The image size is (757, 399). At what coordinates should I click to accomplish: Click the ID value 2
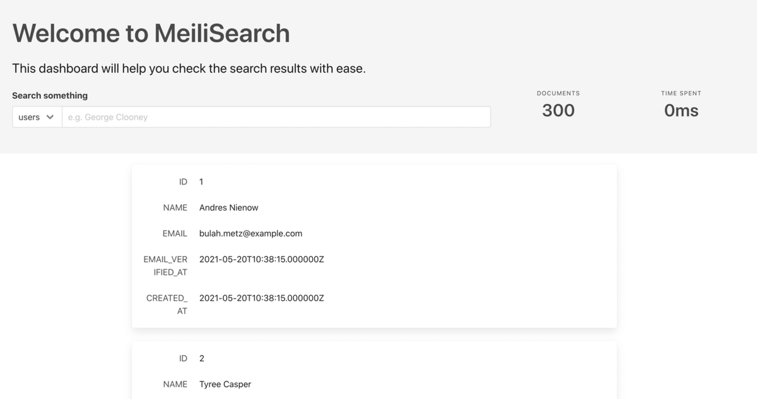coord(202,358)
